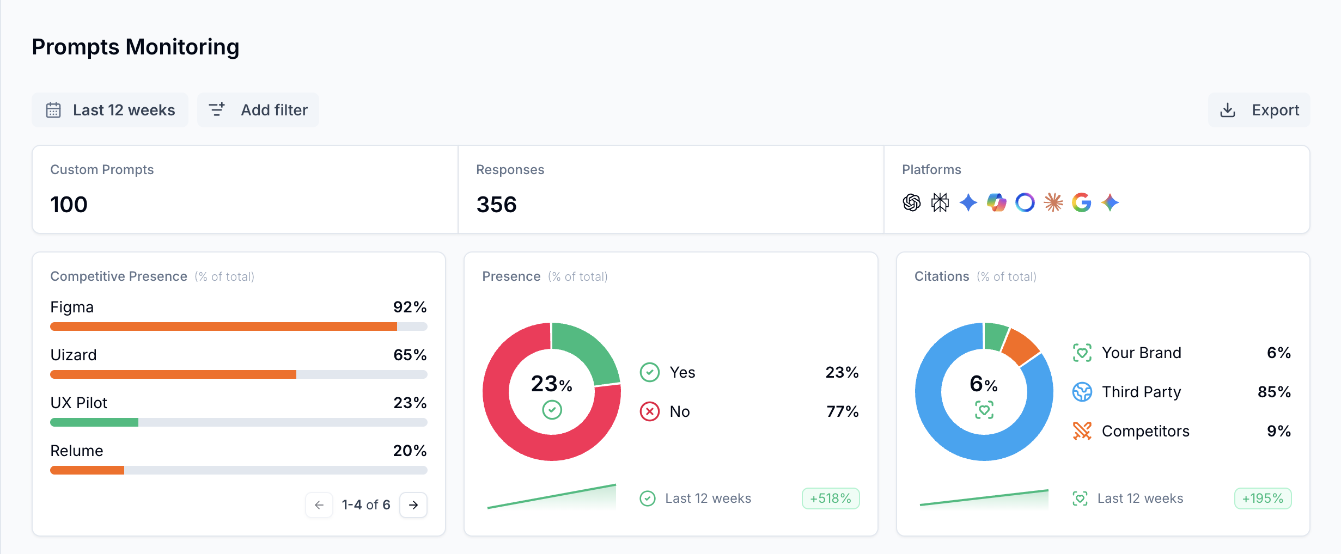Click the multicolor sparkle platform icon

(1110, 203)
